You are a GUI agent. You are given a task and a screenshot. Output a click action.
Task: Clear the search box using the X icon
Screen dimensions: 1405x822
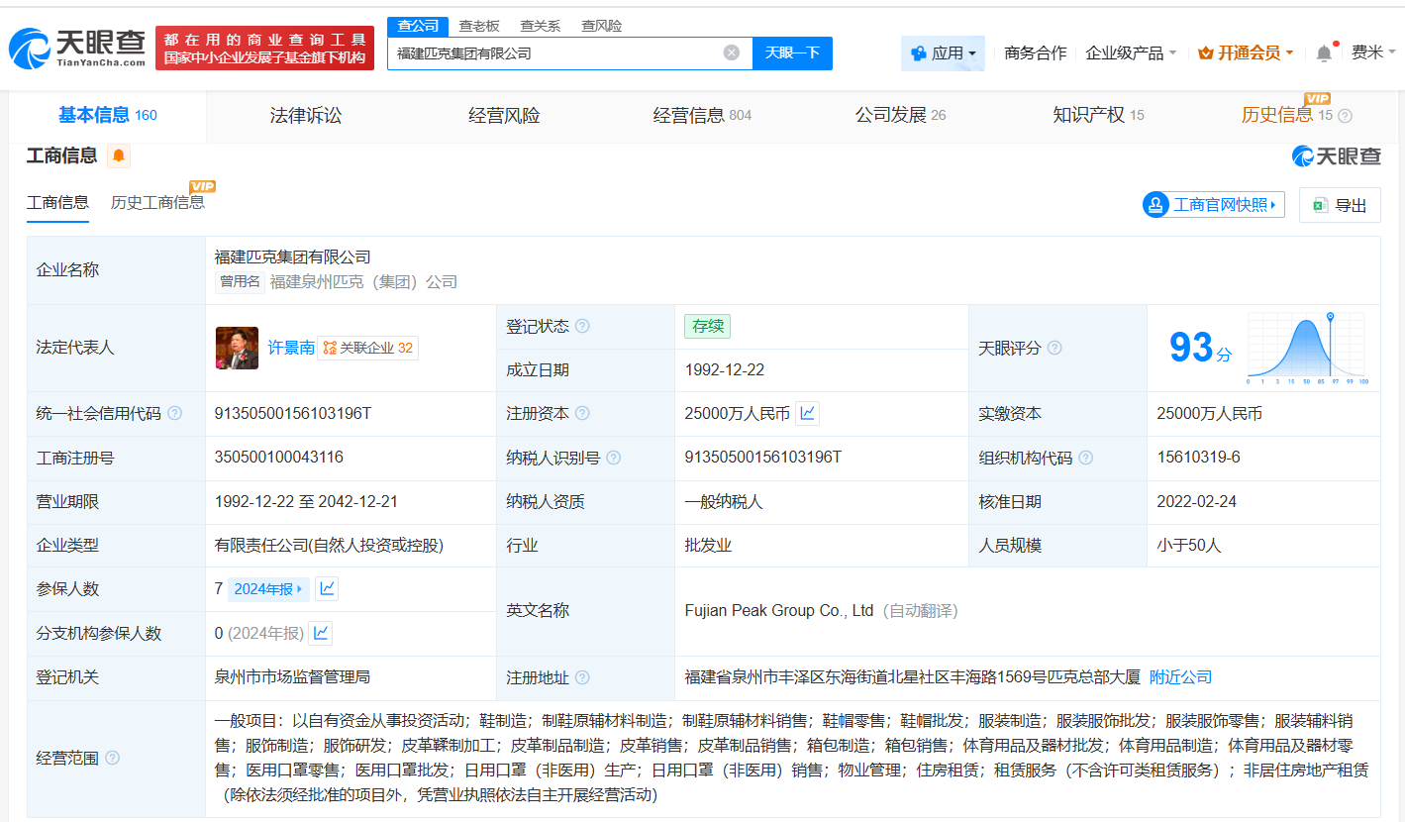click(x=732, y=52)
